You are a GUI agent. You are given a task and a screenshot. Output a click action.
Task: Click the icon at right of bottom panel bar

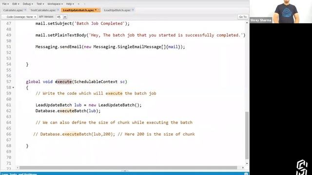[x=246, y=174]
